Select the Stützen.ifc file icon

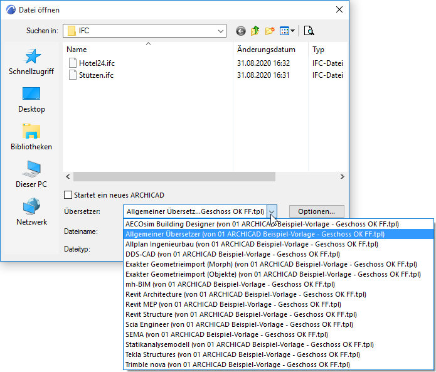click(73, 75)
